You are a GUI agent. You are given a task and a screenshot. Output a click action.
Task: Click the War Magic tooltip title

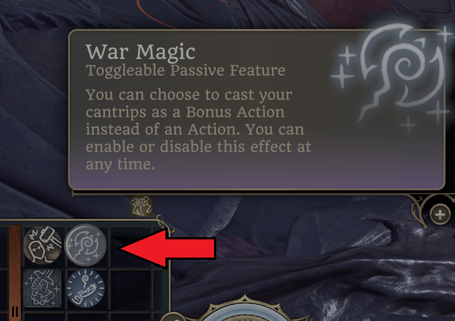pyautogui.click(x=140, y=52)
